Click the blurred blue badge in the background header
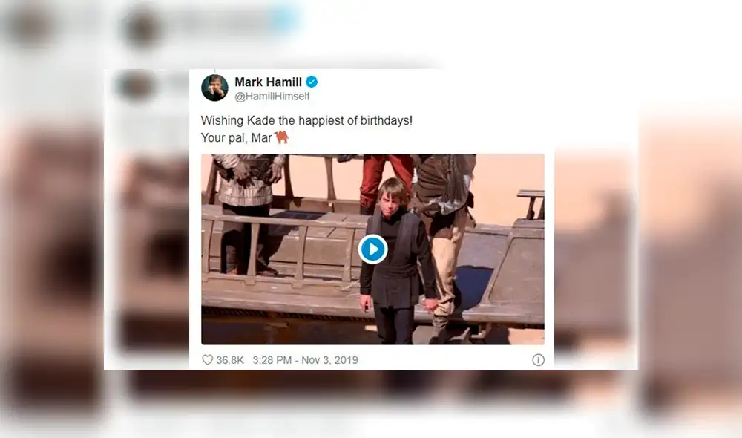This screenshot has height=438, width=742. 284,20
